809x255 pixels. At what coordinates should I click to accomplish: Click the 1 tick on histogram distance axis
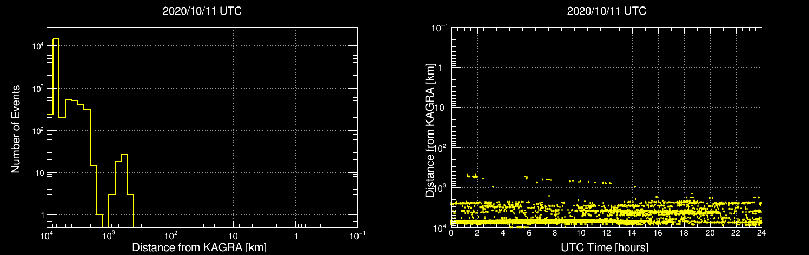295,236
